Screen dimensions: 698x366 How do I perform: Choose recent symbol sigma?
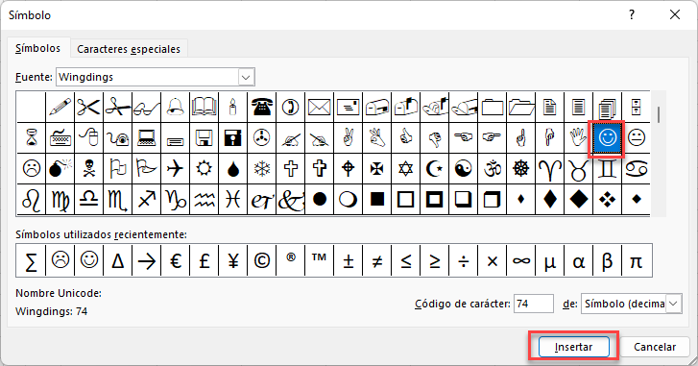pos(31,260)
